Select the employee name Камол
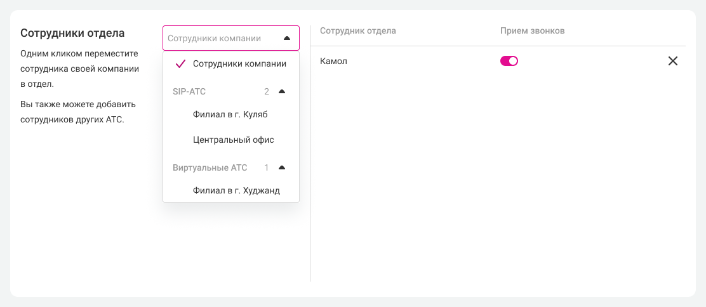 tap(334, 61)
